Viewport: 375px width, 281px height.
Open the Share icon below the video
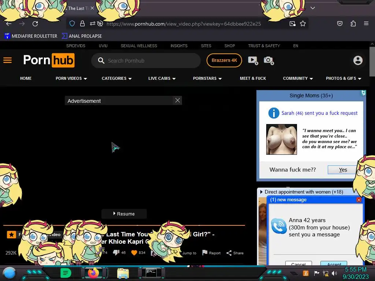point(229,253)
